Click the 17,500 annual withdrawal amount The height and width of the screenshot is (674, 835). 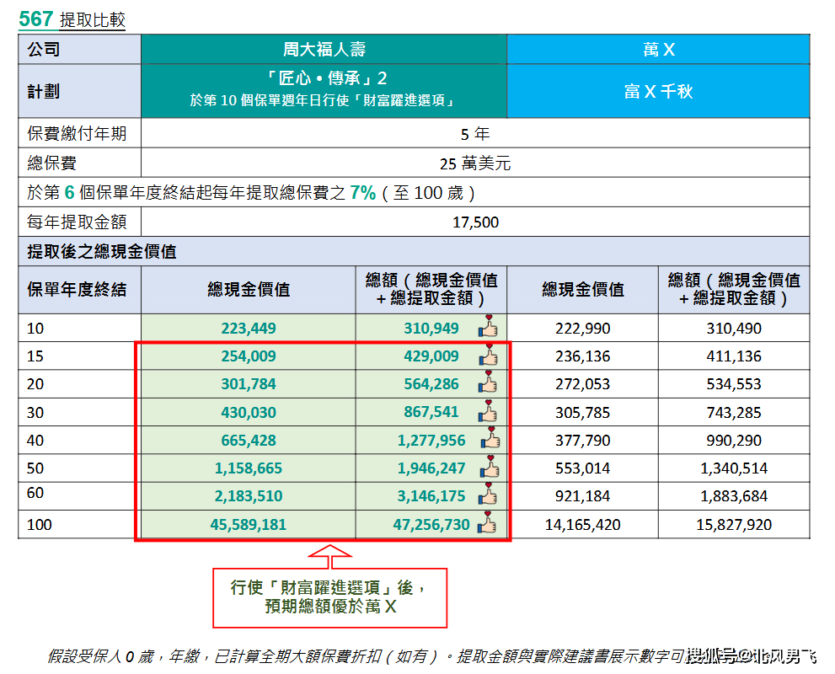(x=474, y=222)
